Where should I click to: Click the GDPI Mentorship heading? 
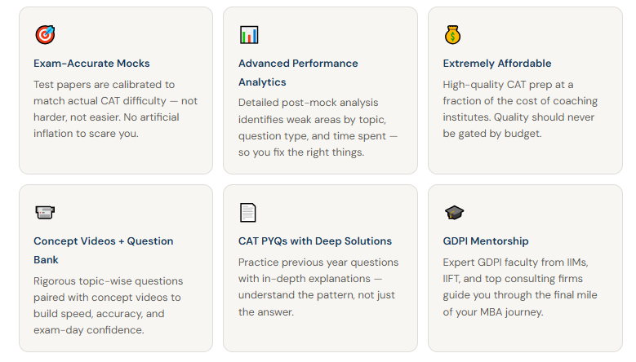pos(486,241)
